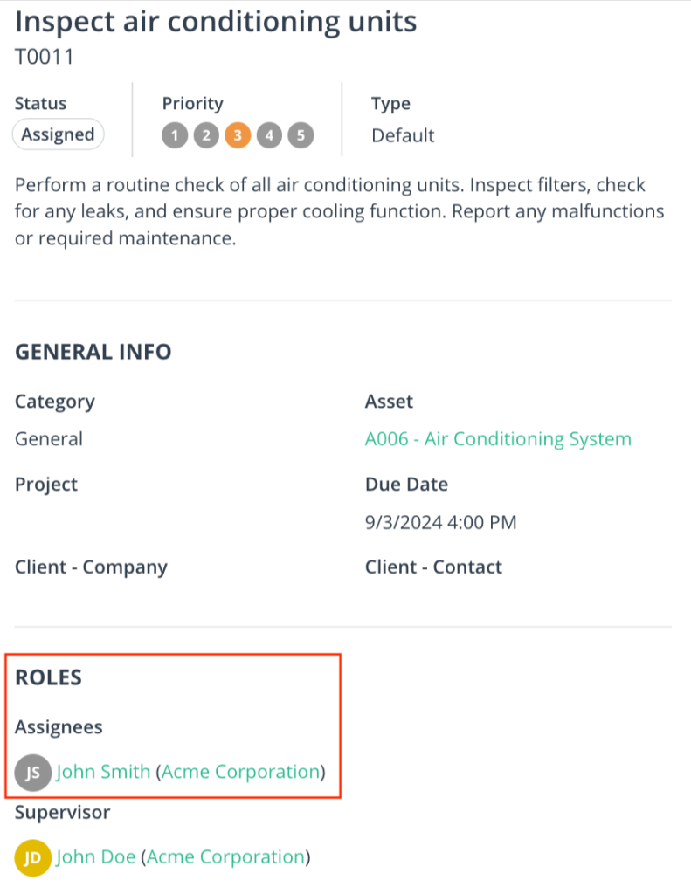
Task: Collapse the GENERAL INFO section
Action: [93, 352]
